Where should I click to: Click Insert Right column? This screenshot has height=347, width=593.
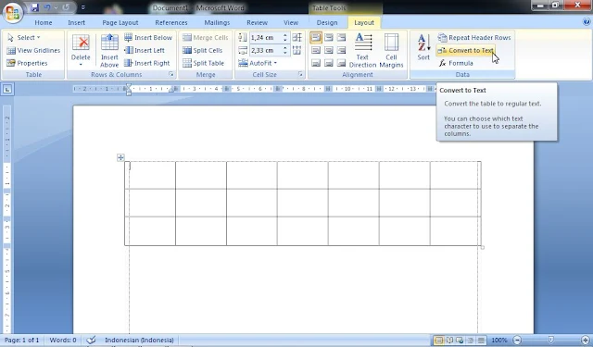click(x=146, y=63)
